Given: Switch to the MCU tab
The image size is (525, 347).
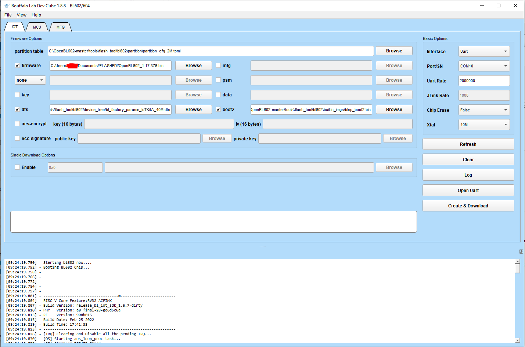Looking at the screenshot, I should [37, 27].
